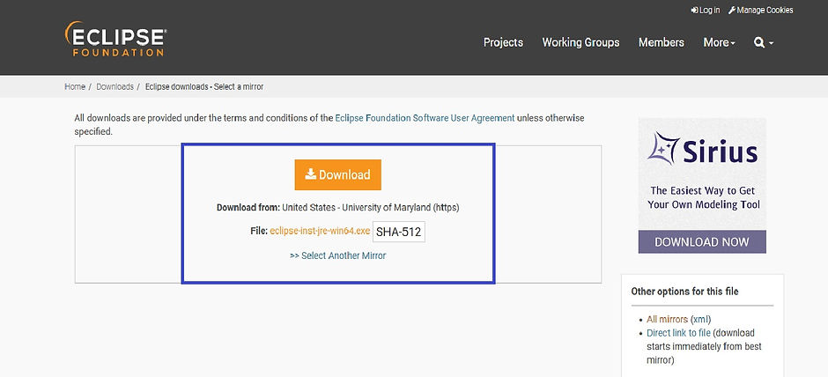Open Manage Cookies settings
Screen dimensions: 828x377
(760, 10)
